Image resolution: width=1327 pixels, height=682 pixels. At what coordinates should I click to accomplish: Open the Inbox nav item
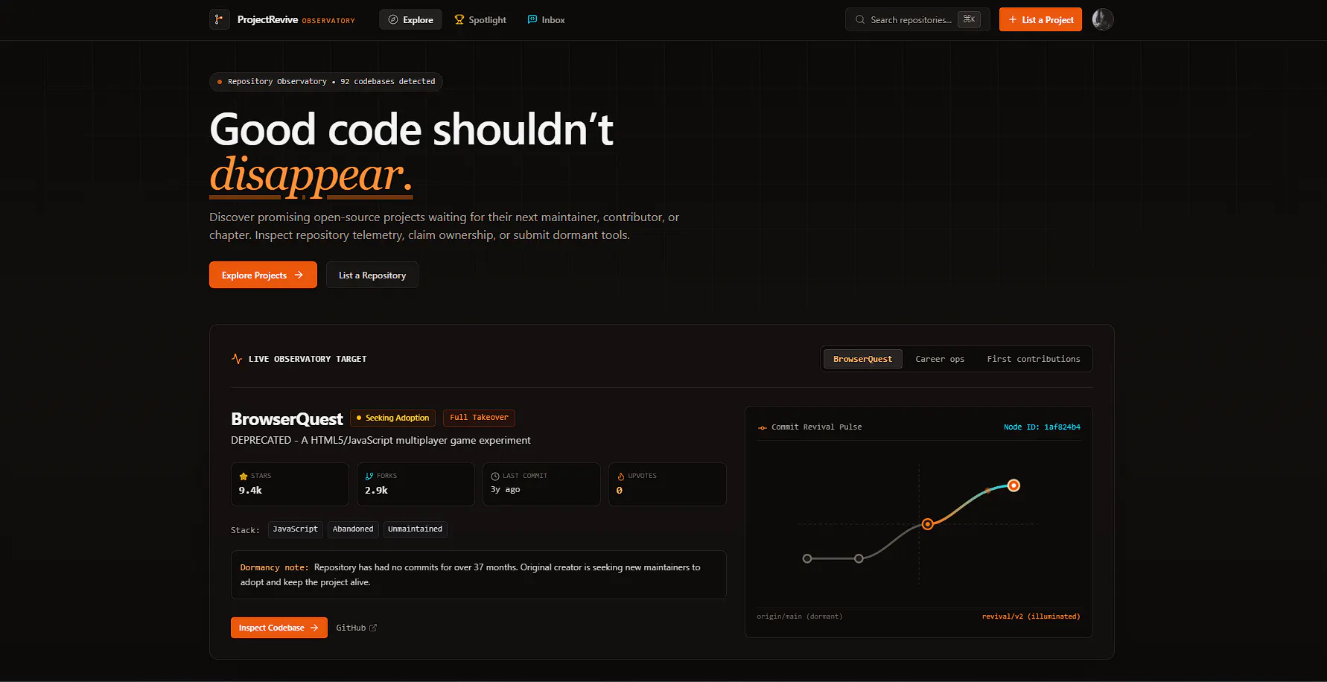click(x=547, y=20)
